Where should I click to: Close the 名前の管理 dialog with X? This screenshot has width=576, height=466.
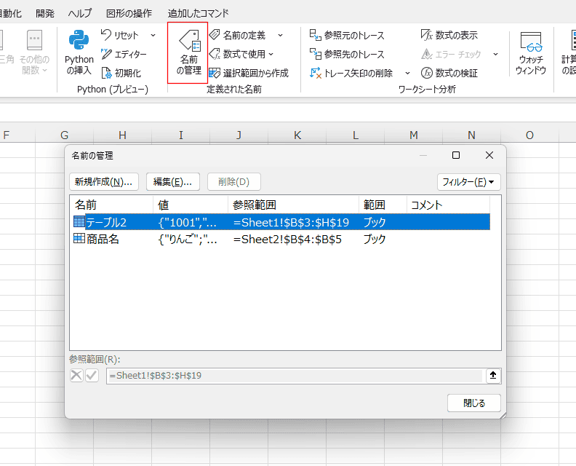click(489, 155)
